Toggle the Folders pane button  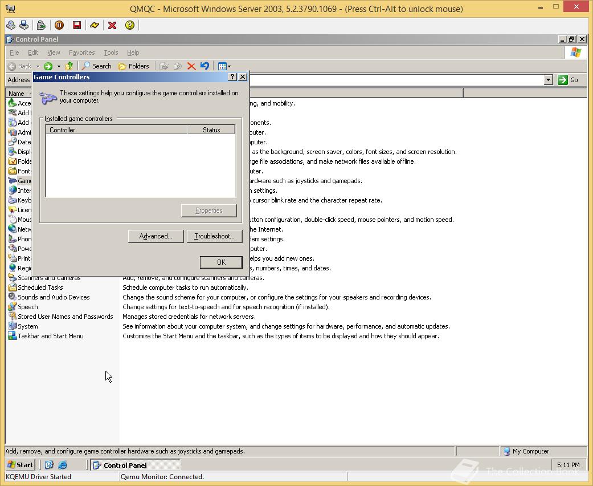[133, 66]
